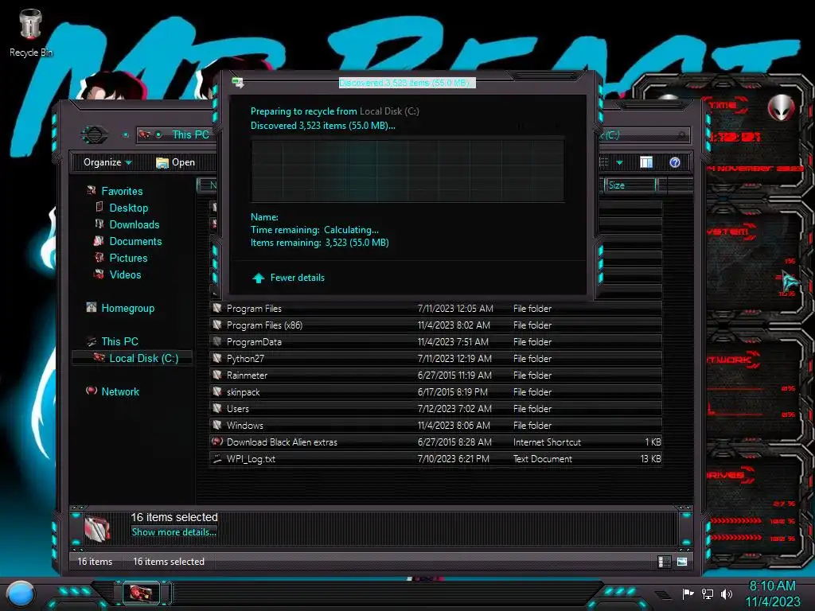Image resolution: width=815 pixels, height=611 pixels.
Task: Select Homegroup in navigation pane
Action: pyautogui.click(x=128, y=308)
